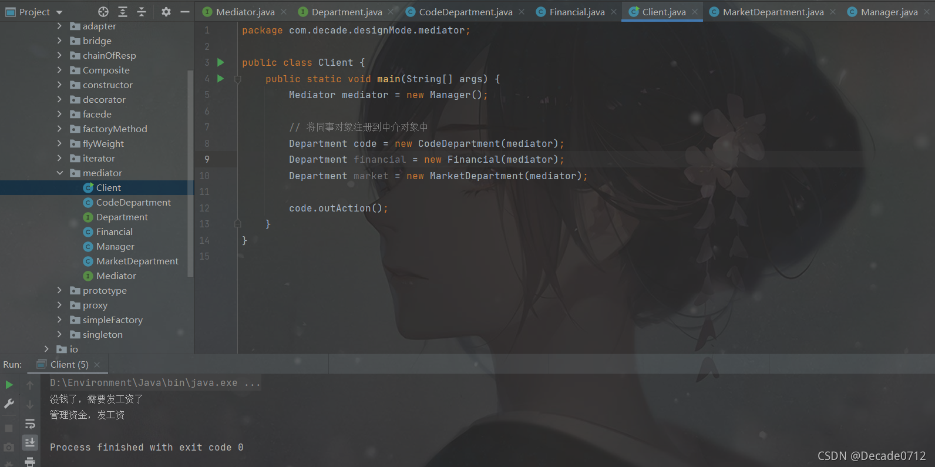The height and width of the screenshot is (467, 935).
Task: Click java.exe command line in console
Action: click(x=155, y=383)
